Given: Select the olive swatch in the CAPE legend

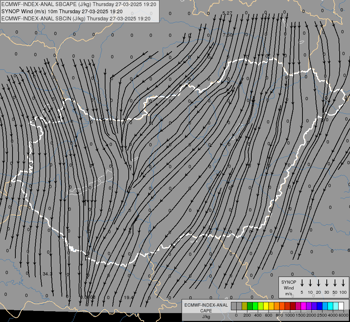Looking at the screenshot, I should coord(245,306).
